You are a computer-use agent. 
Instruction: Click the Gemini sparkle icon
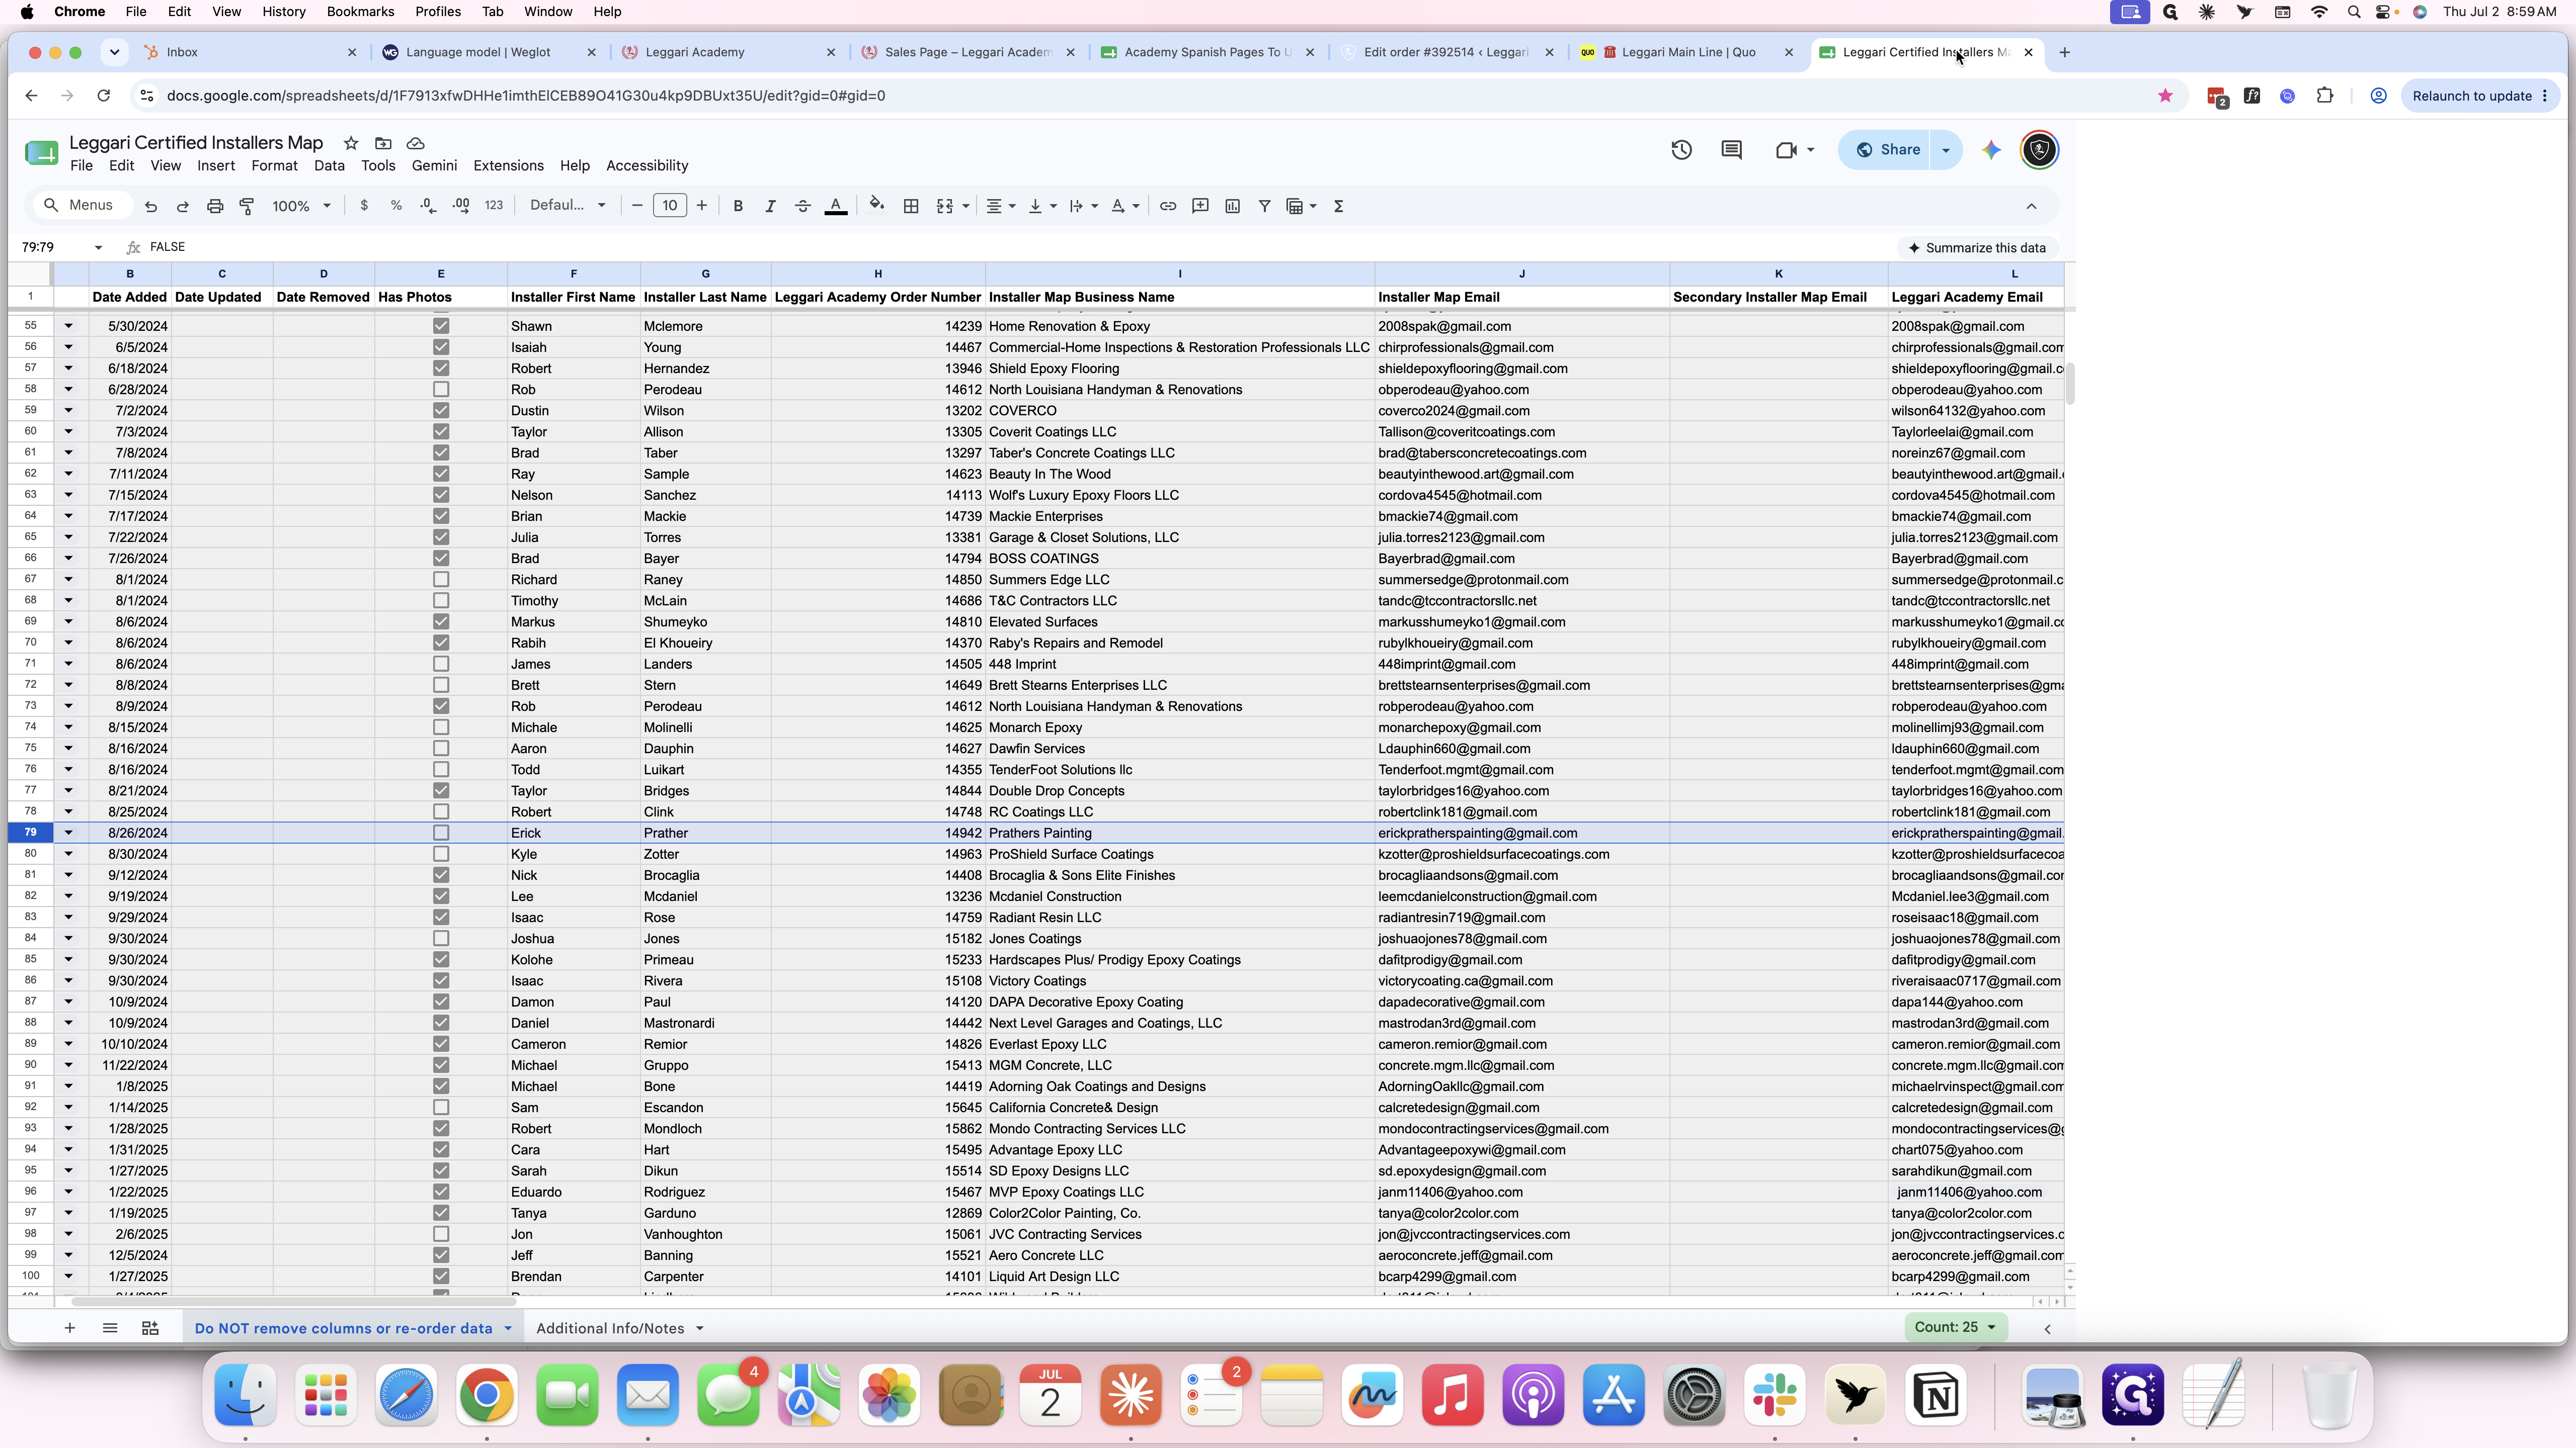[1991, 150]
